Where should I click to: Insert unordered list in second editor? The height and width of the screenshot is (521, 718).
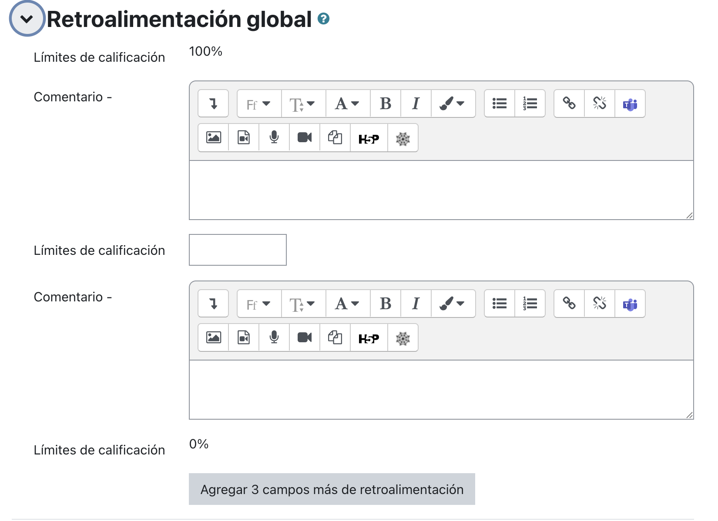click(x=500, y=304)
